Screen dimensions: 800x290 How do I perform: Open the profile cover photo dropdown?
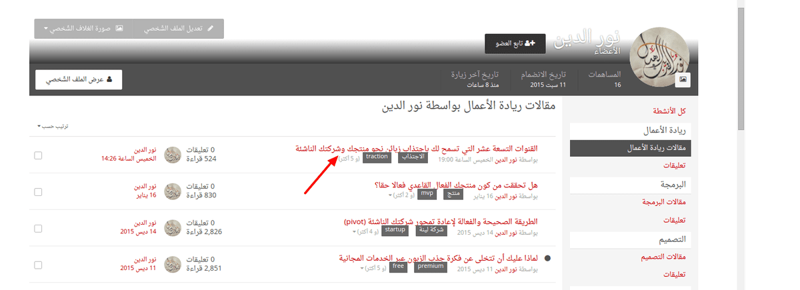[84, 29]
